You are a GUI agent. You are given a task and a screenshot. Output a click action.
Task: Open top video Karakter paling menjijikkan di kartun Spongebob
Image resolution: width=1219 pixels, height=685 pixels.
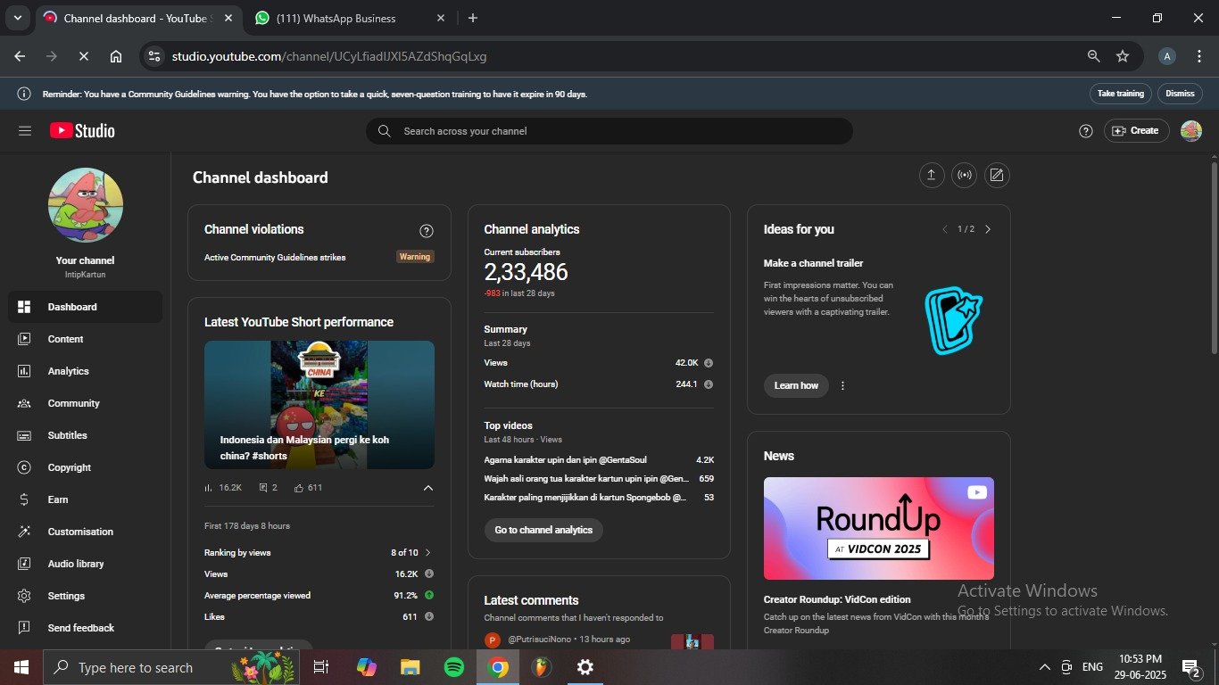pos(585,498)
